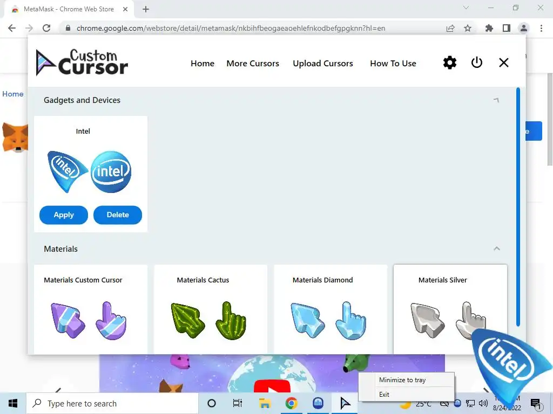
Task: Click the Materials Diamond card title
Action: pos(323,280)
